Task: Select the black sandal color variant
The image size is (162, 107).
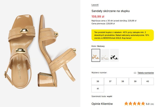Action: [114, 55]
